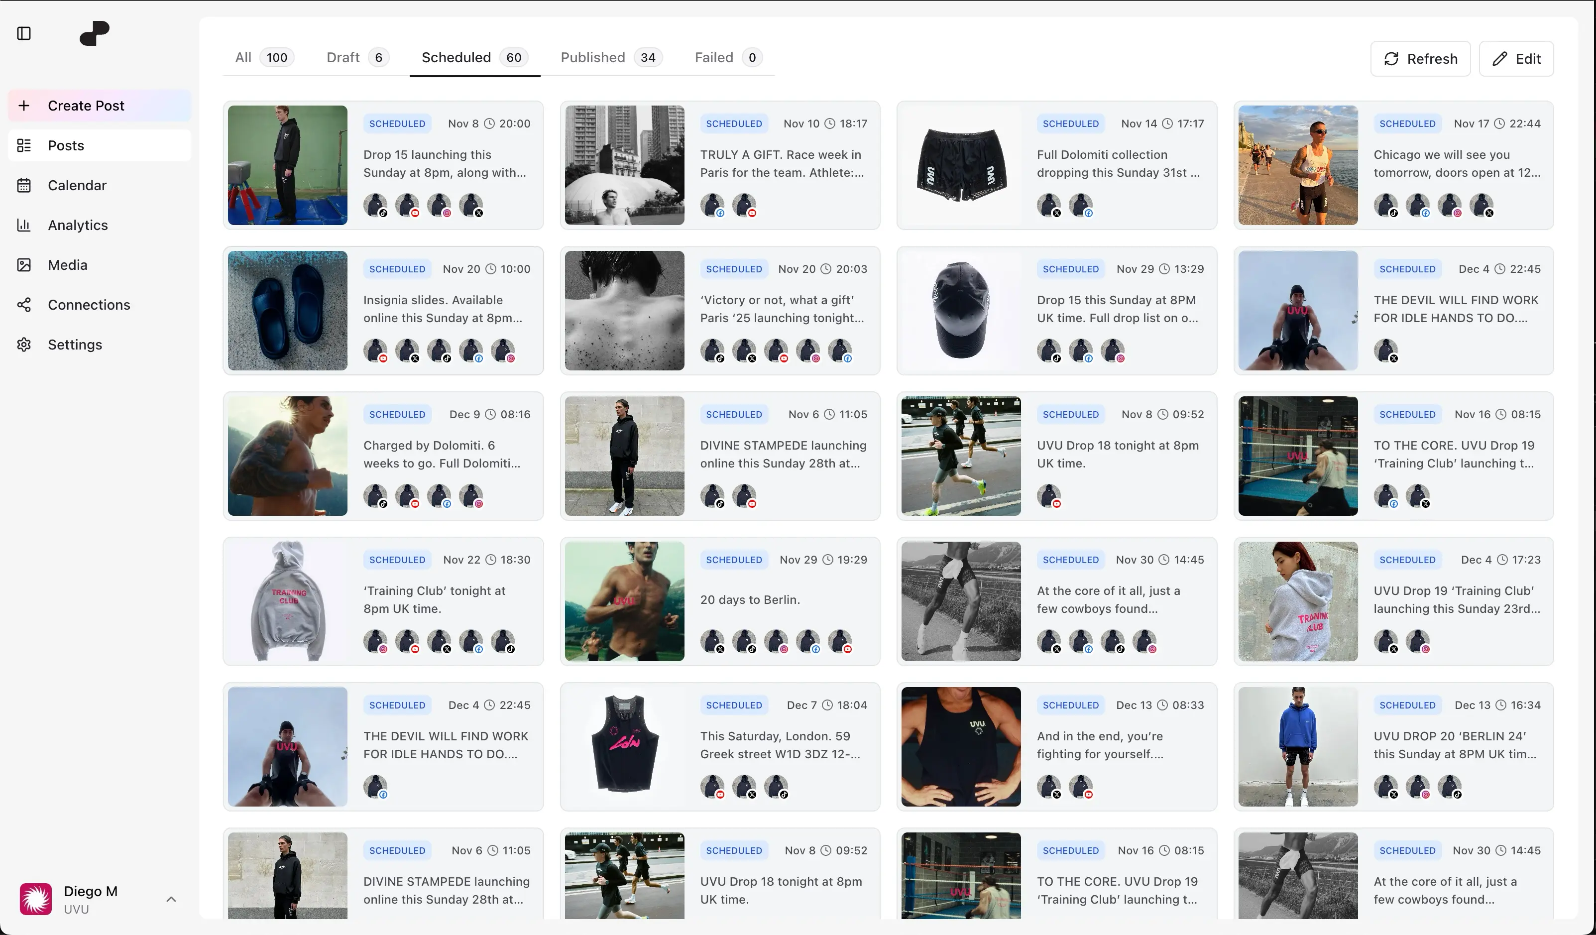Click the X badge on the 20 days to Berlin post

pos(720,649)
